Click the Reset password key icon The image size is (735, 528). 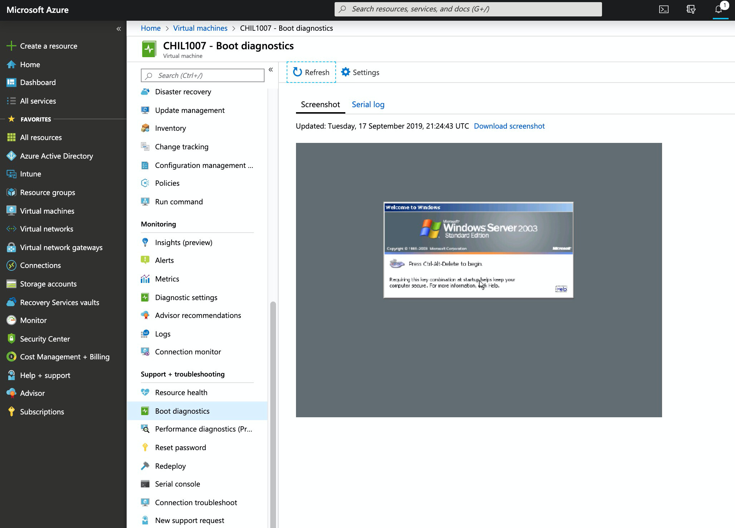[x=145, y=447]
